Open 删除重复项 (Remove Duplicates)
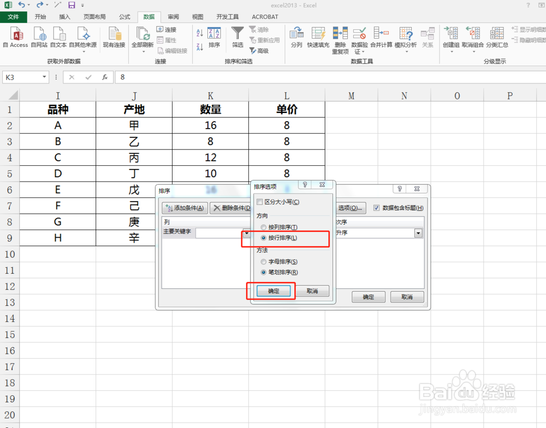Screen dimensions: 546x428 point(340,38)
